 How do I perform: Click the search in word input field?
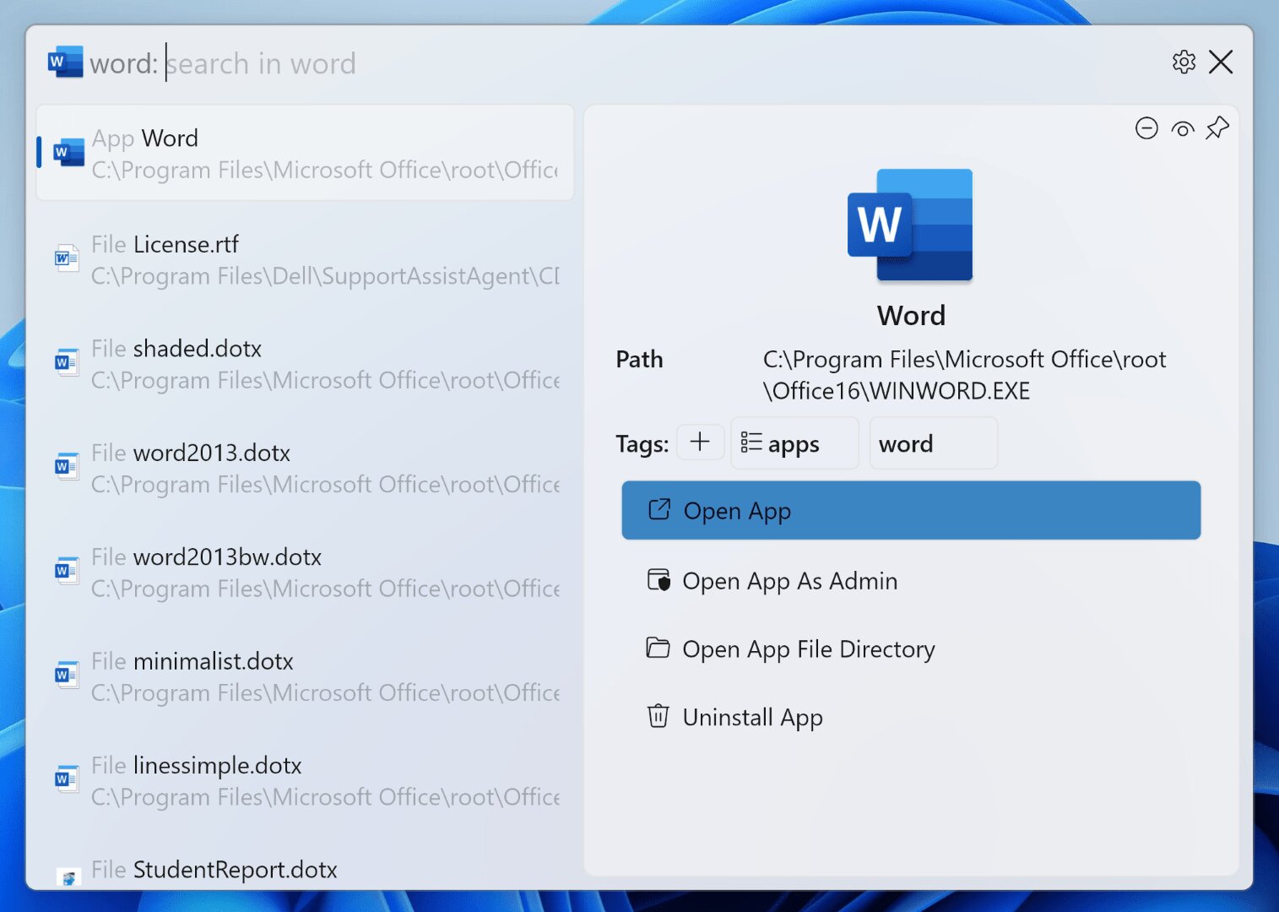[x=261, y=63]
